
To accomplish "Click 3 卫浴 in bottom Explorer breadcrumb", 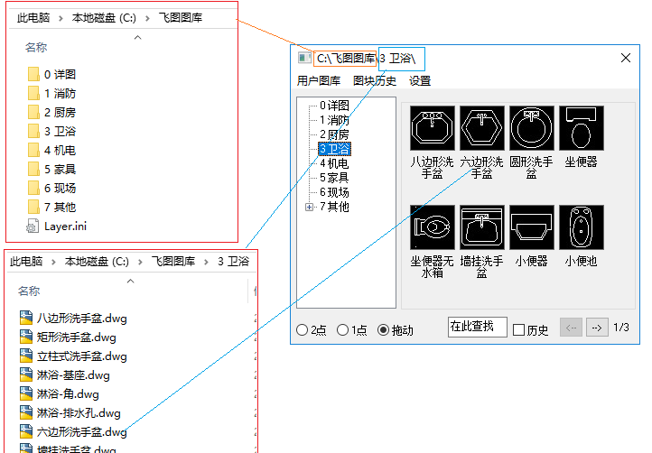I will [233, 262].
